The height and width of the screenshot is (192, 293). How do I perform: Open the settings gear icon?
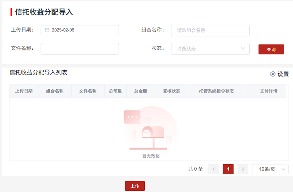pos(273,74)
